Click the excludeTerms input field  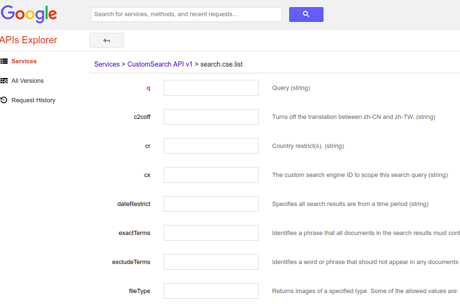click(x=211, y=262)
